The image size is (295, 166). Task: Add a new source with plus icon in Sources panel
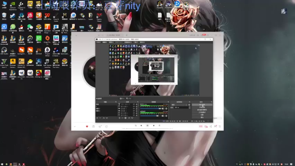119,118
